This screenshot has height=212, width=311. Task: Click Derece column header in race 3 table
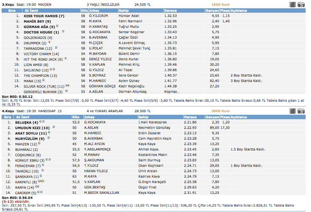[170, 11]
